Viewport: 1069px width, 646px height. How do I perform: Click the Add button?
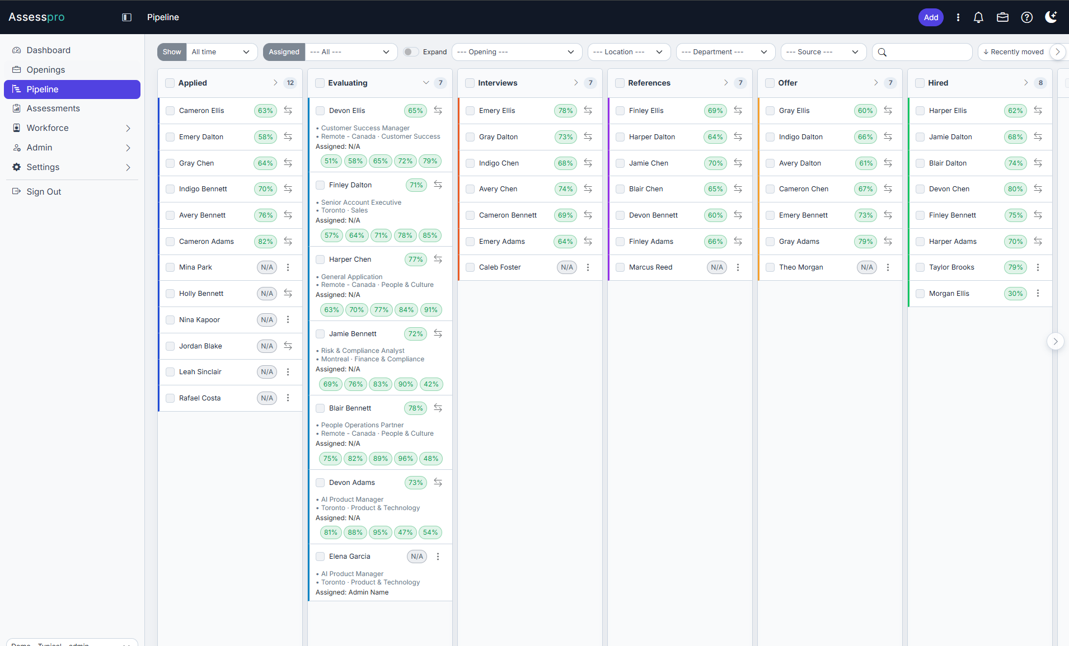point(931,17)
